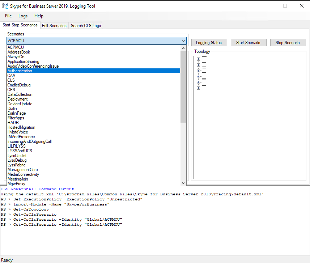Image resolution: width=310 pixels, height=263 pixels.
Task: Select the HADR scenario
Action: tap(94, 123)
